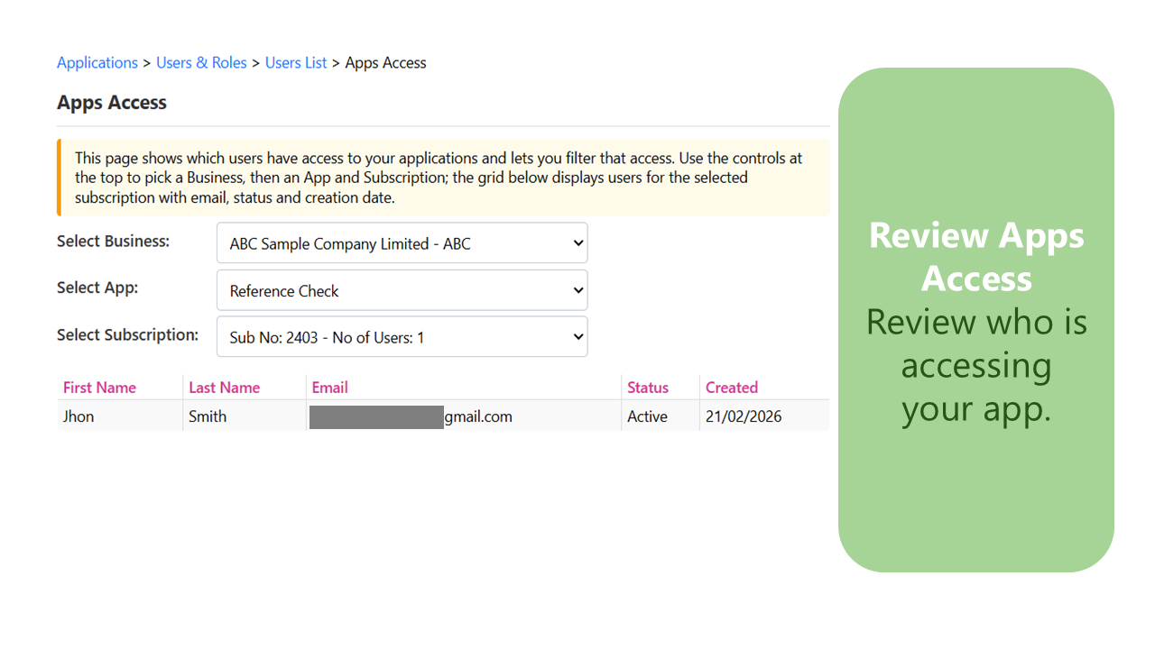Click the Select Business dropdown chevron

tap(577, 242)
